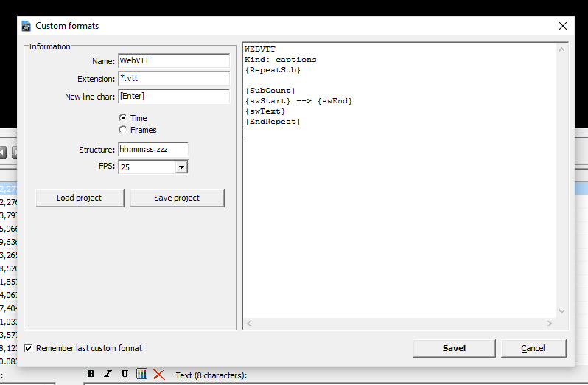Image resolution: width=588 pixels, height=385 pixels.
Task: Click the gray back arrow button in main window
Action: (x=3, y=153)
